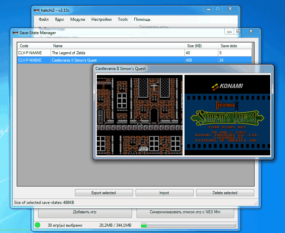The width and height of the screenshot is (285, 233).
Task: Click the Konami title screen thumbnail
Action: point(227,115)
